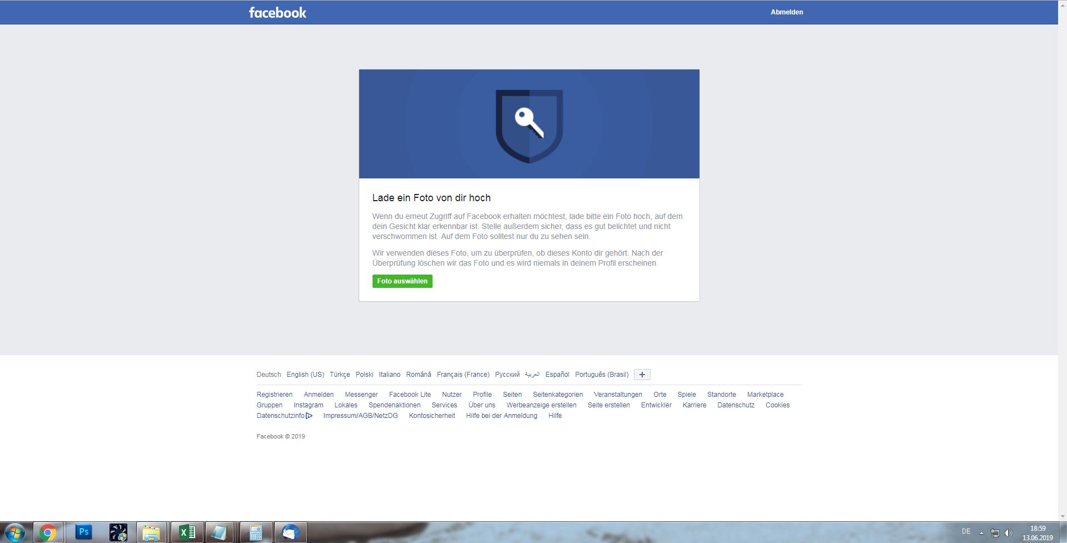1067x543 pixels.
Task: Switch language to Português (Brasil)
Action: pyautogui.click(x=602, y=375)
